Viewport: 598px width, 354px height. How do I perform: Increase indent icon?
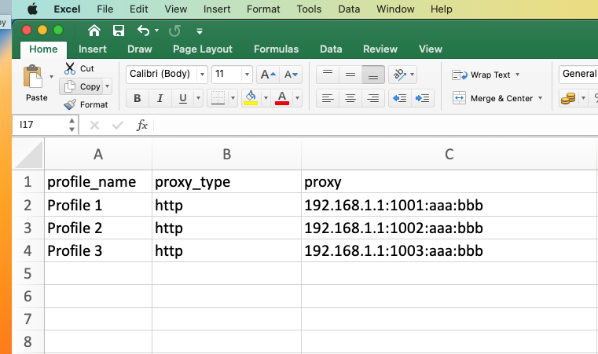[423, 98]
